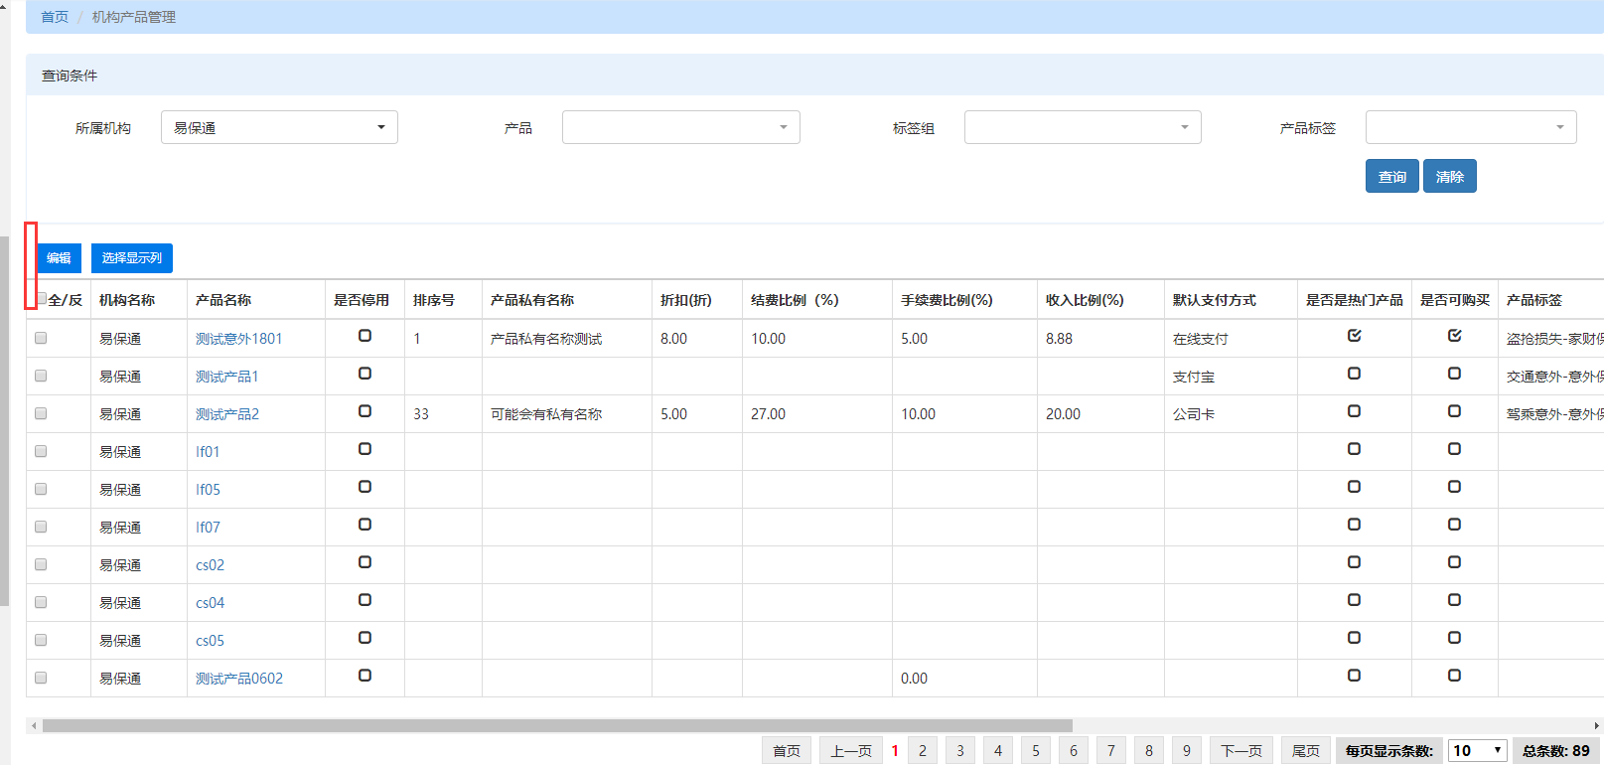Toggle 是否可购买 icon in cs02 row
The height and width of the screenshot is (765, 1604).
(x=1454, y=562)
